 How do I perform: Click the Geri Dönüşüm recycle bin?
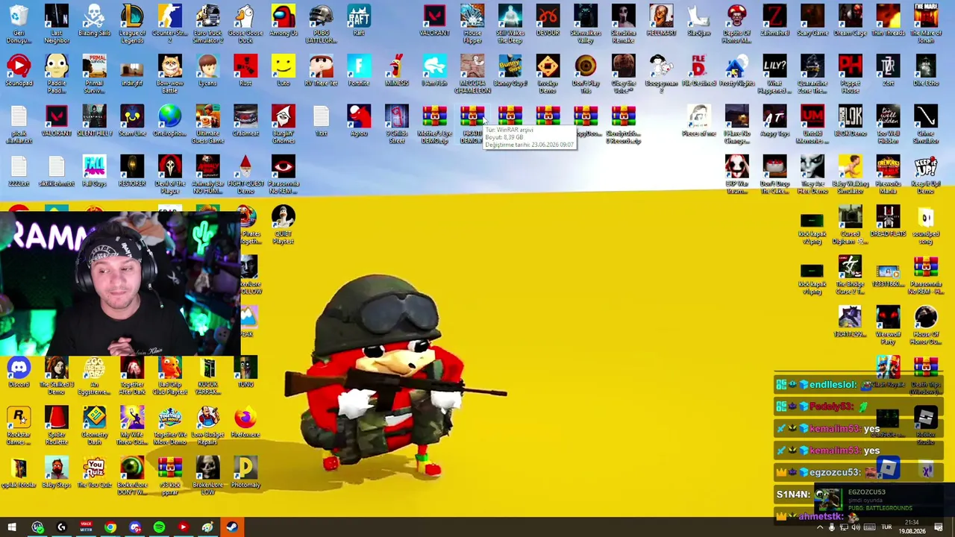19,23
